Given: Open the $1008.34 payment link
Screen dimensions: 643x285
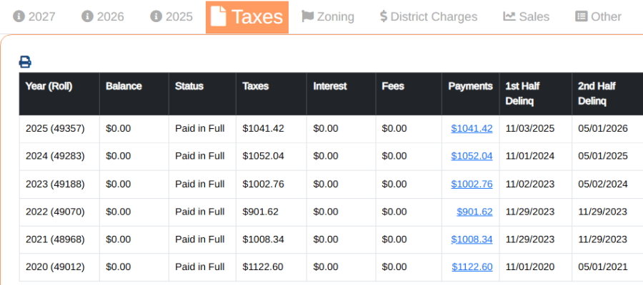Looking at the screenshot, I should [472, 239].
